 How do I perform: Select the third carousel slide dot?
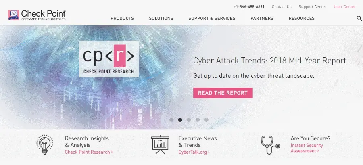click(x=189, y=120)
